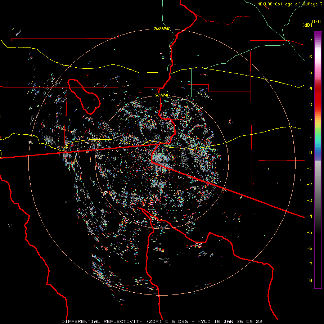This screenshot has height=324, width=324.
Task: Click the -5 dB value on the color scale
Action: click(x=309, y=232)
